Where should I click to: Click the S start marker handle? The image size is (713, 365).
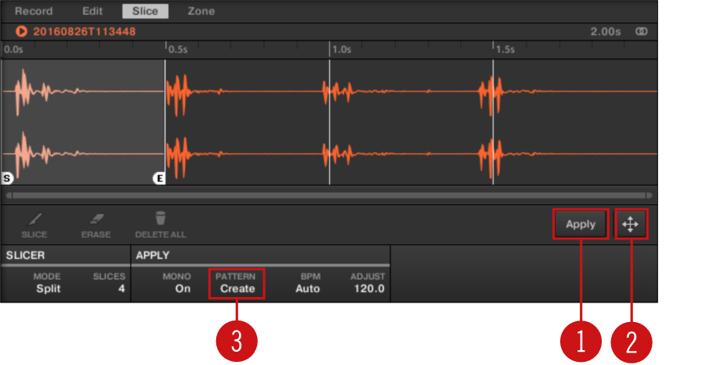pyautogui.click(x=7, y=178)
